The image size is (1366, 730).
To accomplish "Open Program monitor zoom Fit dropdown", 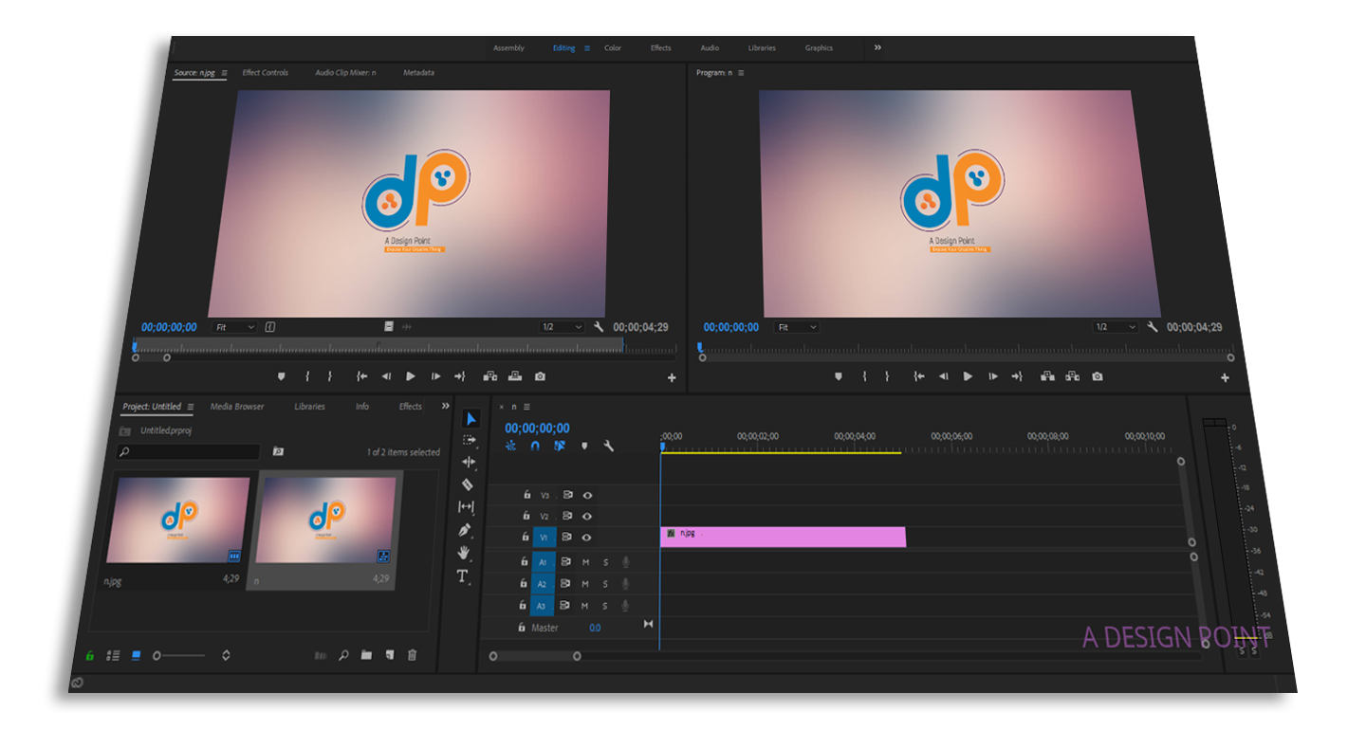I will coord(797,327).
